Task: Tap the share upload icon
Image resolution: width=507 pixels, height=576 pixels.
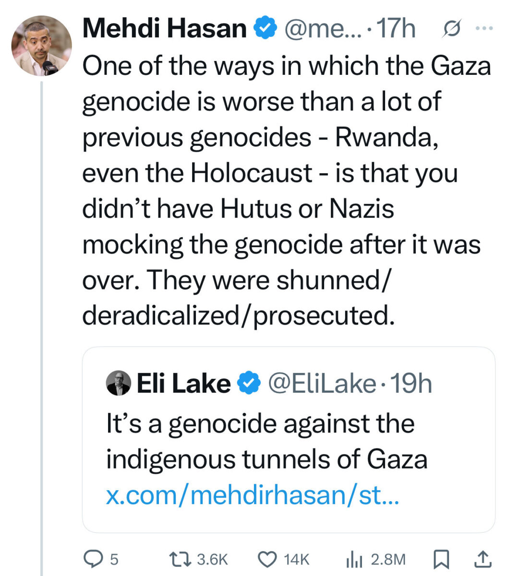Action: pos(483,559)
